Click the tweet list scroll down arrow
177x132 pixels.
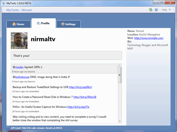[120, 121]
